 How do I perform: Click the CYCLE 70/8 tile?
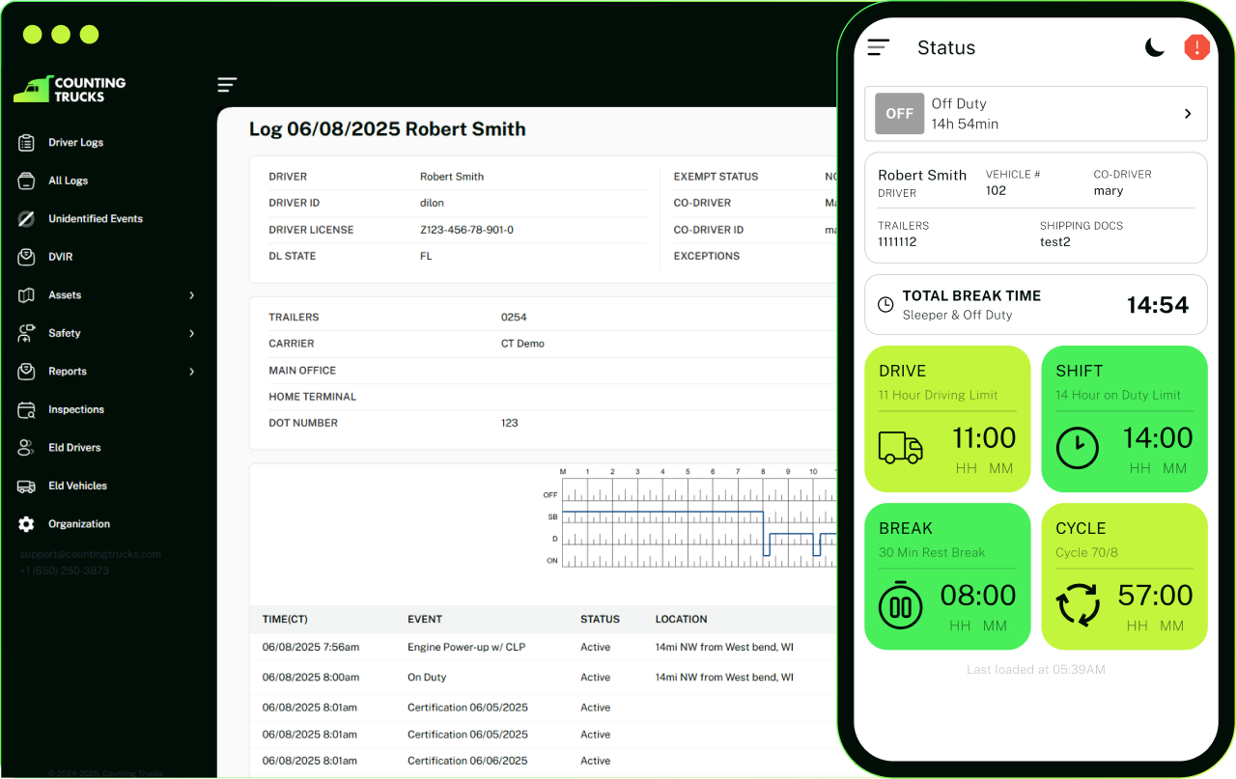(1124, 576)
